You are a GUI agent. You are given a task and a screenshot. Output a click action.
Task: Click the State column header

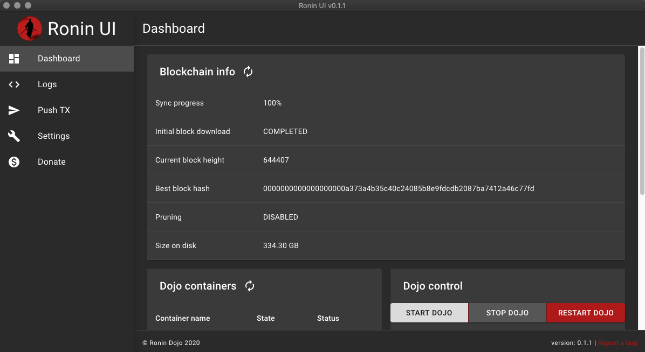tap(266, 318)
